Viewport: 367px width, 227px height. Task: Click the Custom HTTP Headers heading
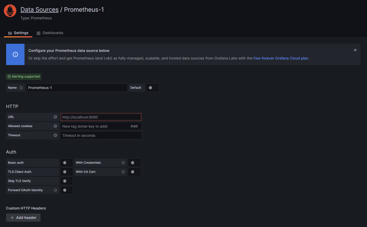coord(26,208)
